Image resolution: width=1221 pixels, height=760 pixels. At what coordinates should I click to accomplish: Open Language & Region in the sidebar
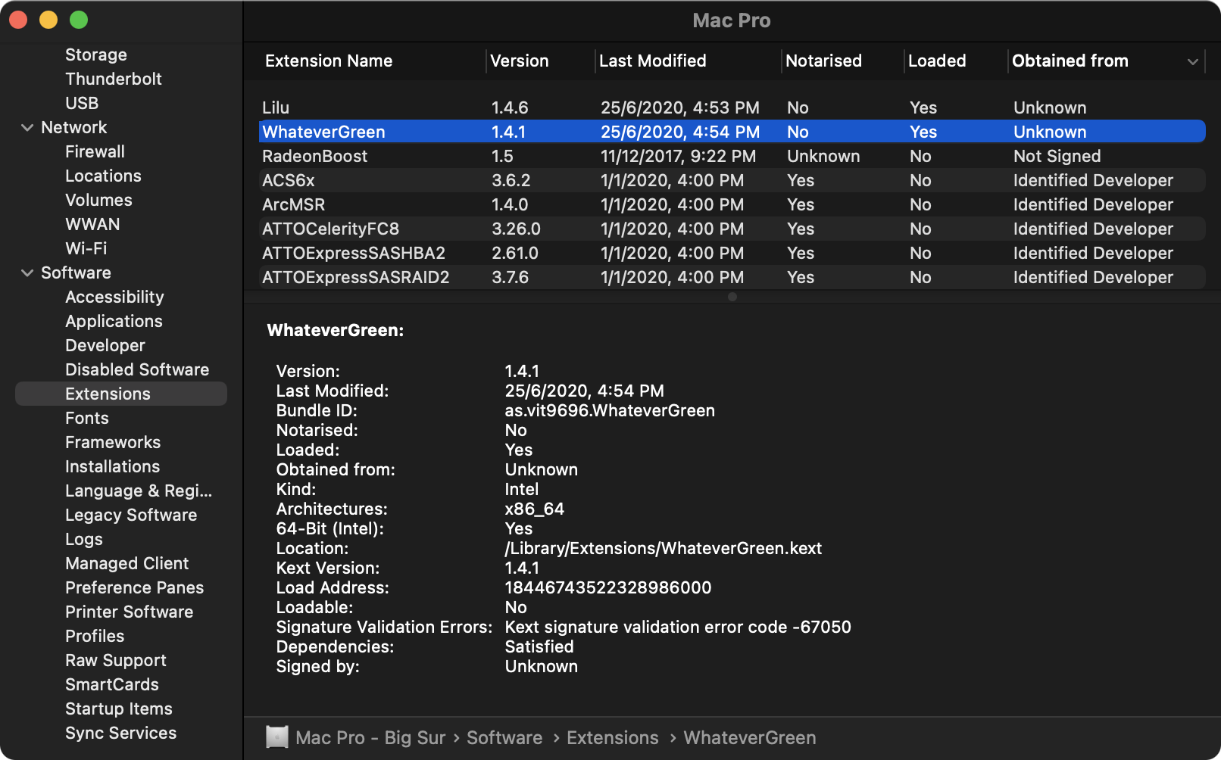tap(139, 491)
